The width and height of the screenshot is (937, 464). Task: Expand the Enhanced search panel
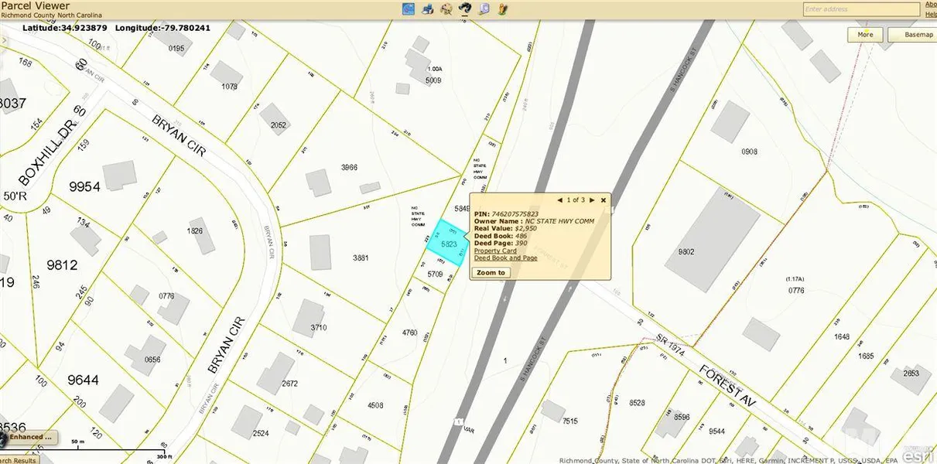[x=29, y=437]
